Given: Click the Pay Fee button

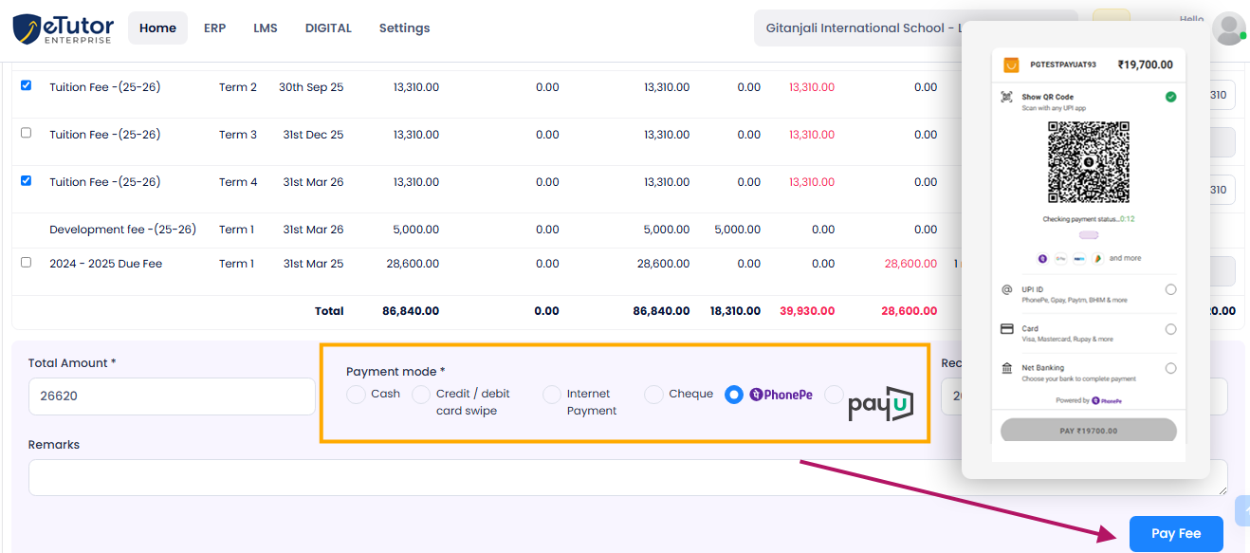Looking at the screenshot, I should [1176, 533].
